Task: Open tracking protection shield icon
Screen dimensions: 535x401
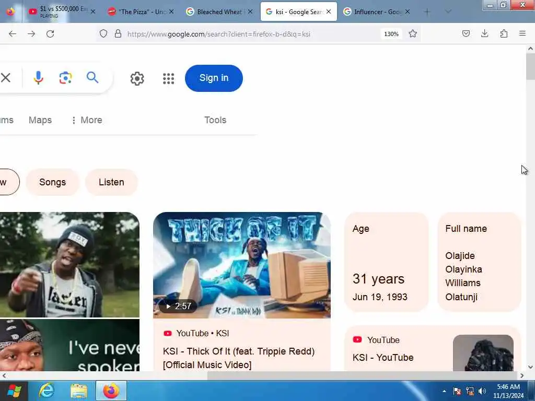Action: click(103, 33)
